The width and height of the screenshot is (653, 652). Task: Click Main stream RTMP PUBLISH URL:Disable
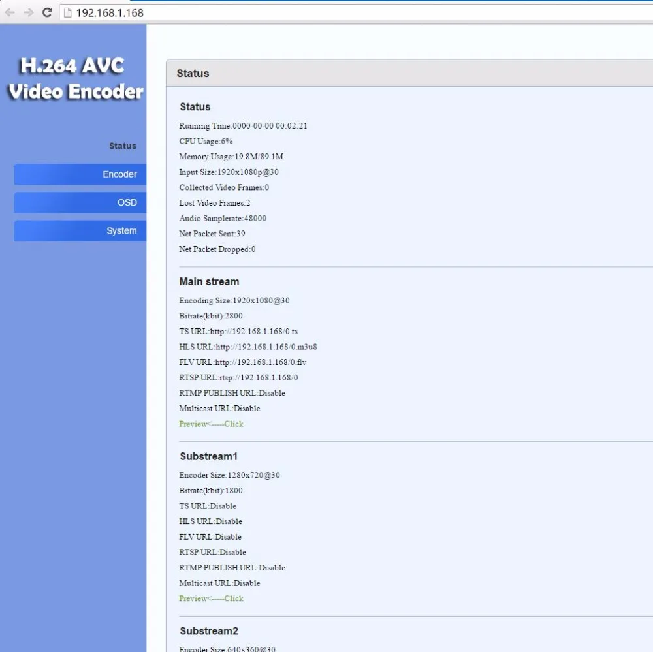[232, 393]
